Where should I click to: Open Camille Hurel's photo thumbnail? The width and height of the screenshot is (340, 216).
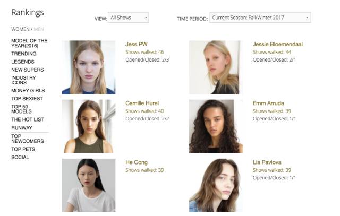point(88,126)
